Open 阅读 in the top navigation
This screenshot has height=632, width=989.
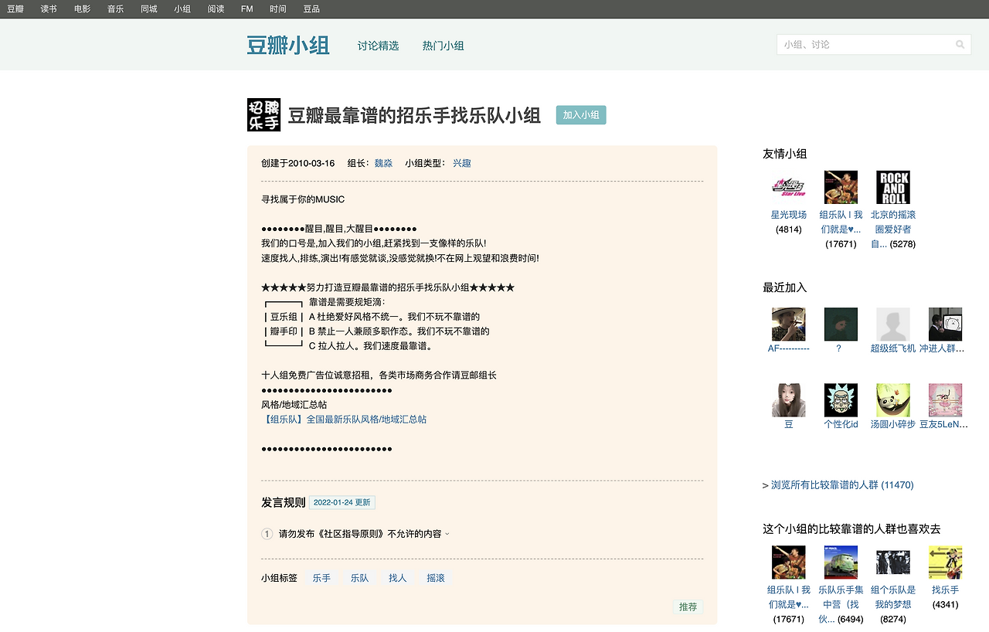pyautogui.click(x=216, y=9)
